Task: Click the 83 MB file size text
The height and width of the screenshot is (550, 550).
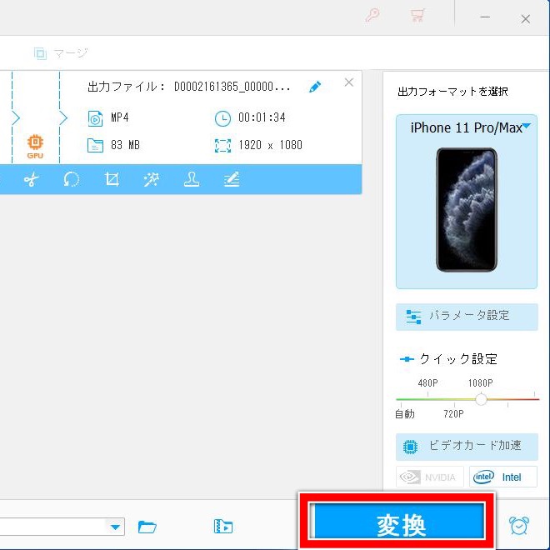Action: tap(125, 145)
